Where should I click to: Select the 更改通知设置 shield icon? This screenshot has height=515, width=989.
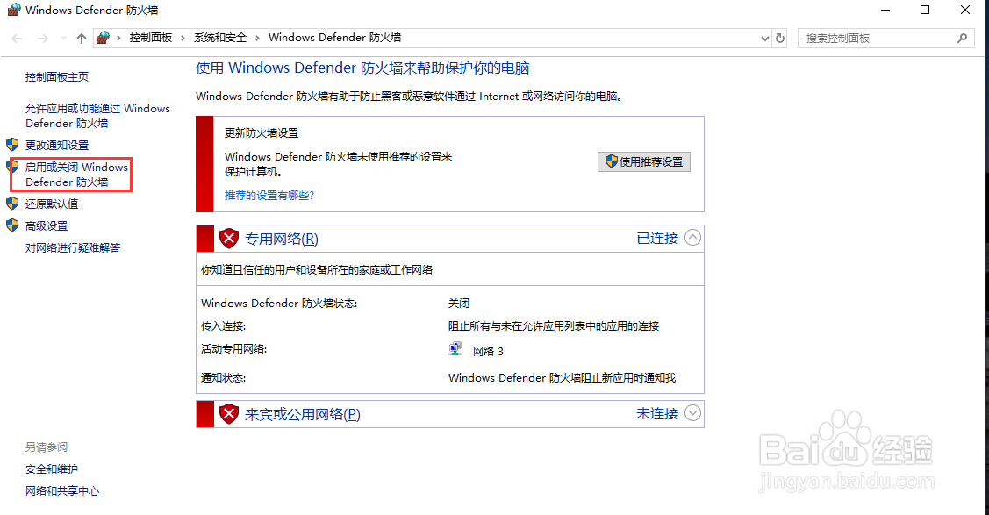pos(12,144)
